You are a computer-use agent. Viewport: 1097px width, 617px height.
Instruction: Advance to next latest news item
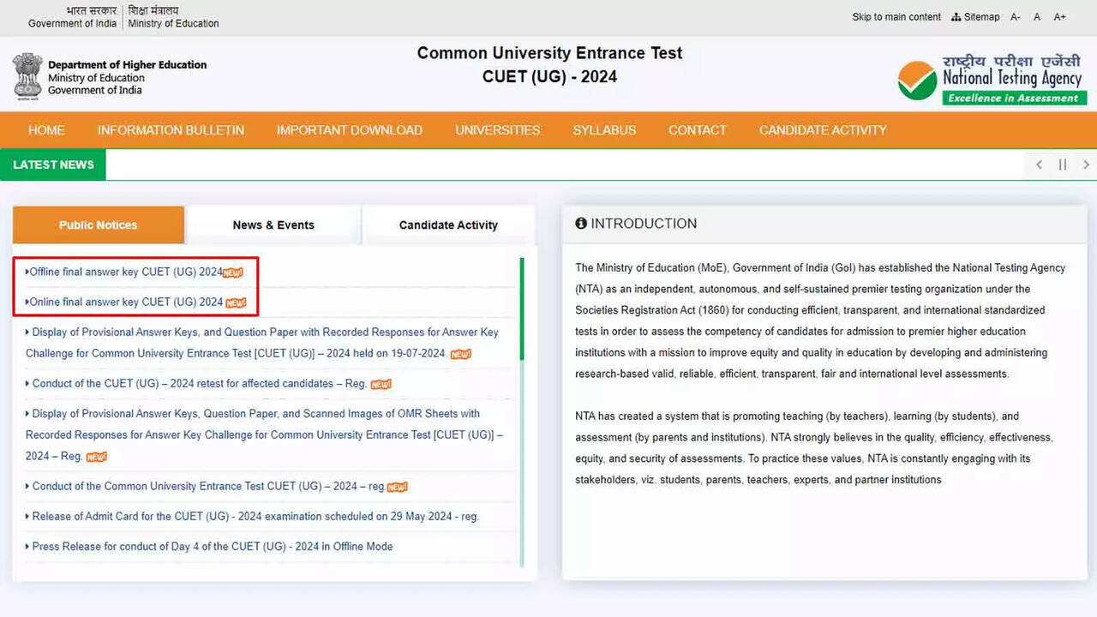pos(1086,165)
